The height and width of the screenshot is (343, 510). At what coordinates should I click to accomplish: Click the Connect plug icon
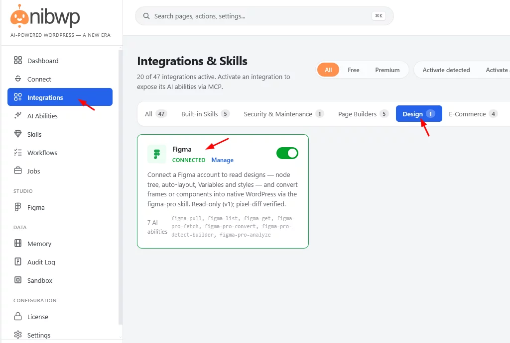[18, 79]
